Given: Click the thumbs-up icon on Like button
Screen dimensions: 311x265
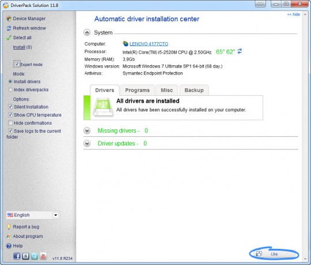Looking at the screenshot, I should [x=259, y=253].
